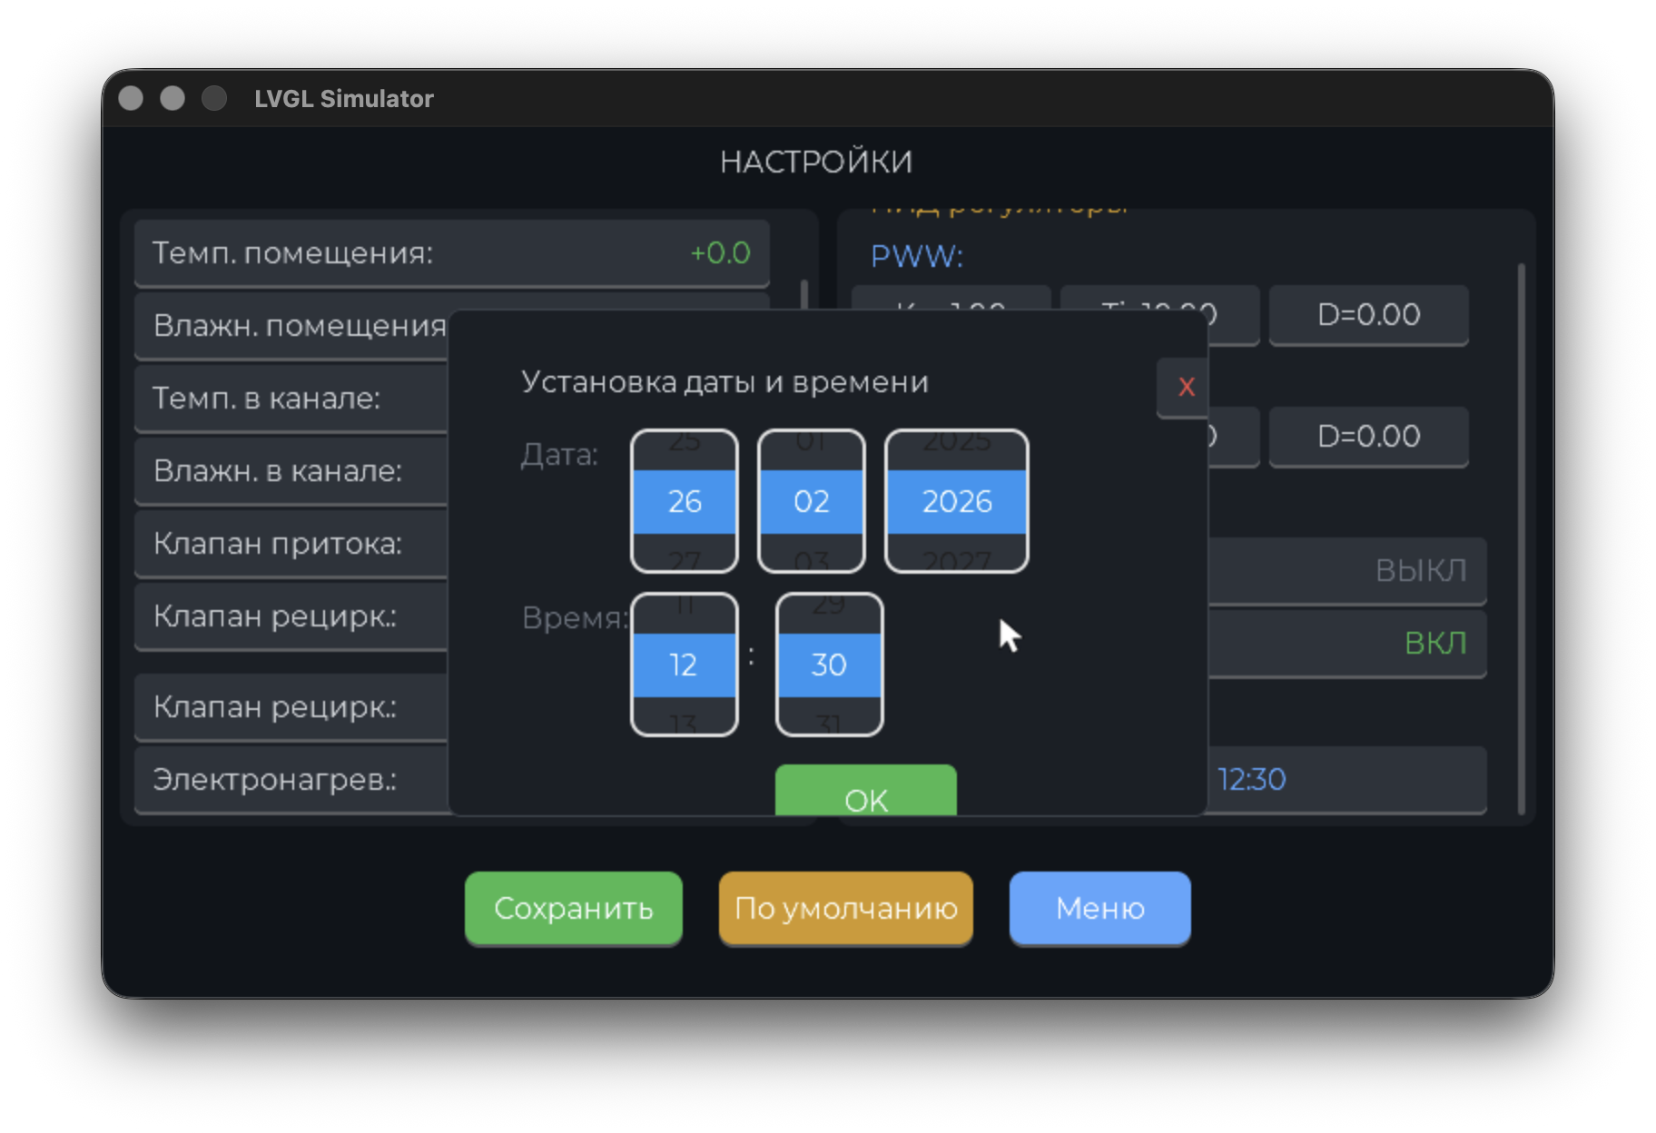Toggle the ВЫКЛ setting row
Screen dimensions: 1656x1133
tap(1347, 570)
